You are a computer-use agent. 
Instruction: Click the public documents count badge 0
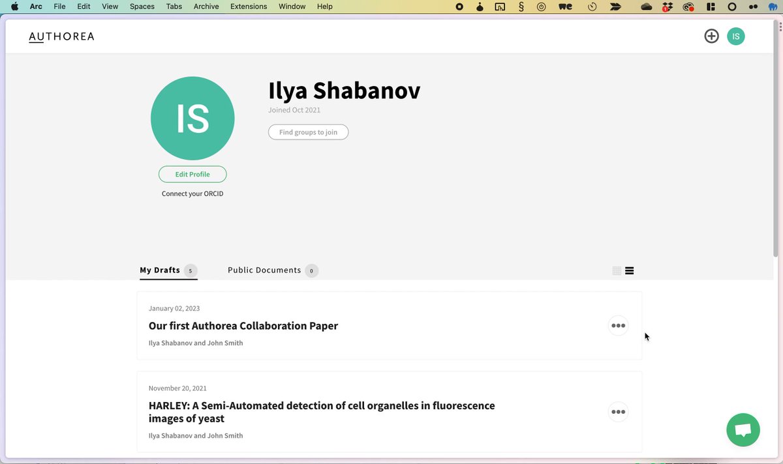coord(311,270)
